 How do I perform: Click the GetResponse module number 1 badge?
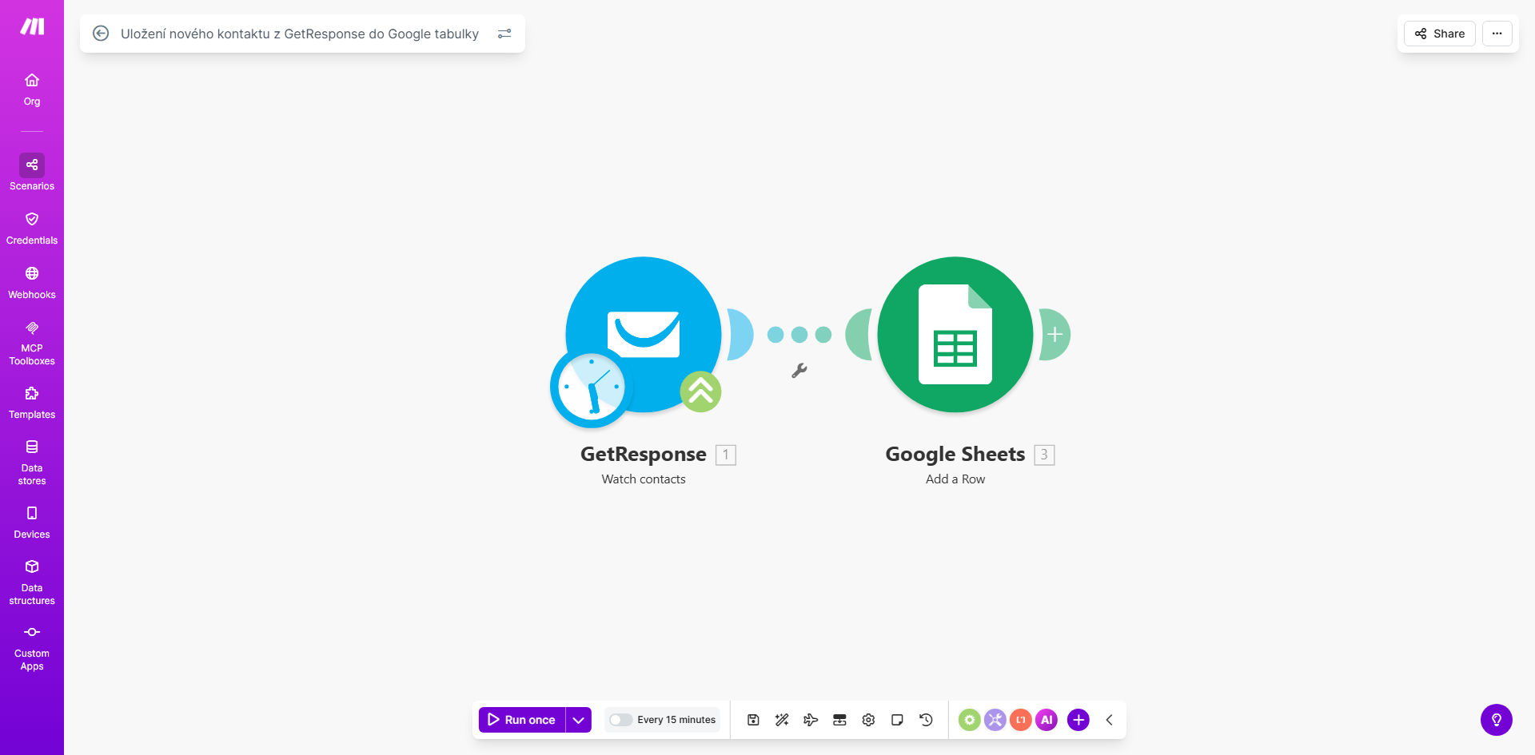[726, 455]
